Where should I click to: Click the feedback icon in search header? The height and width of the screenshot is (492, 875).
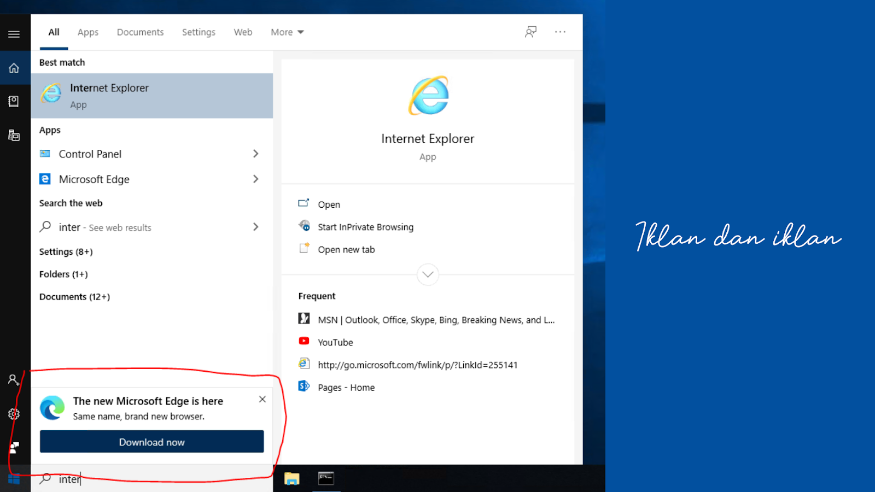tap(530, 32)
